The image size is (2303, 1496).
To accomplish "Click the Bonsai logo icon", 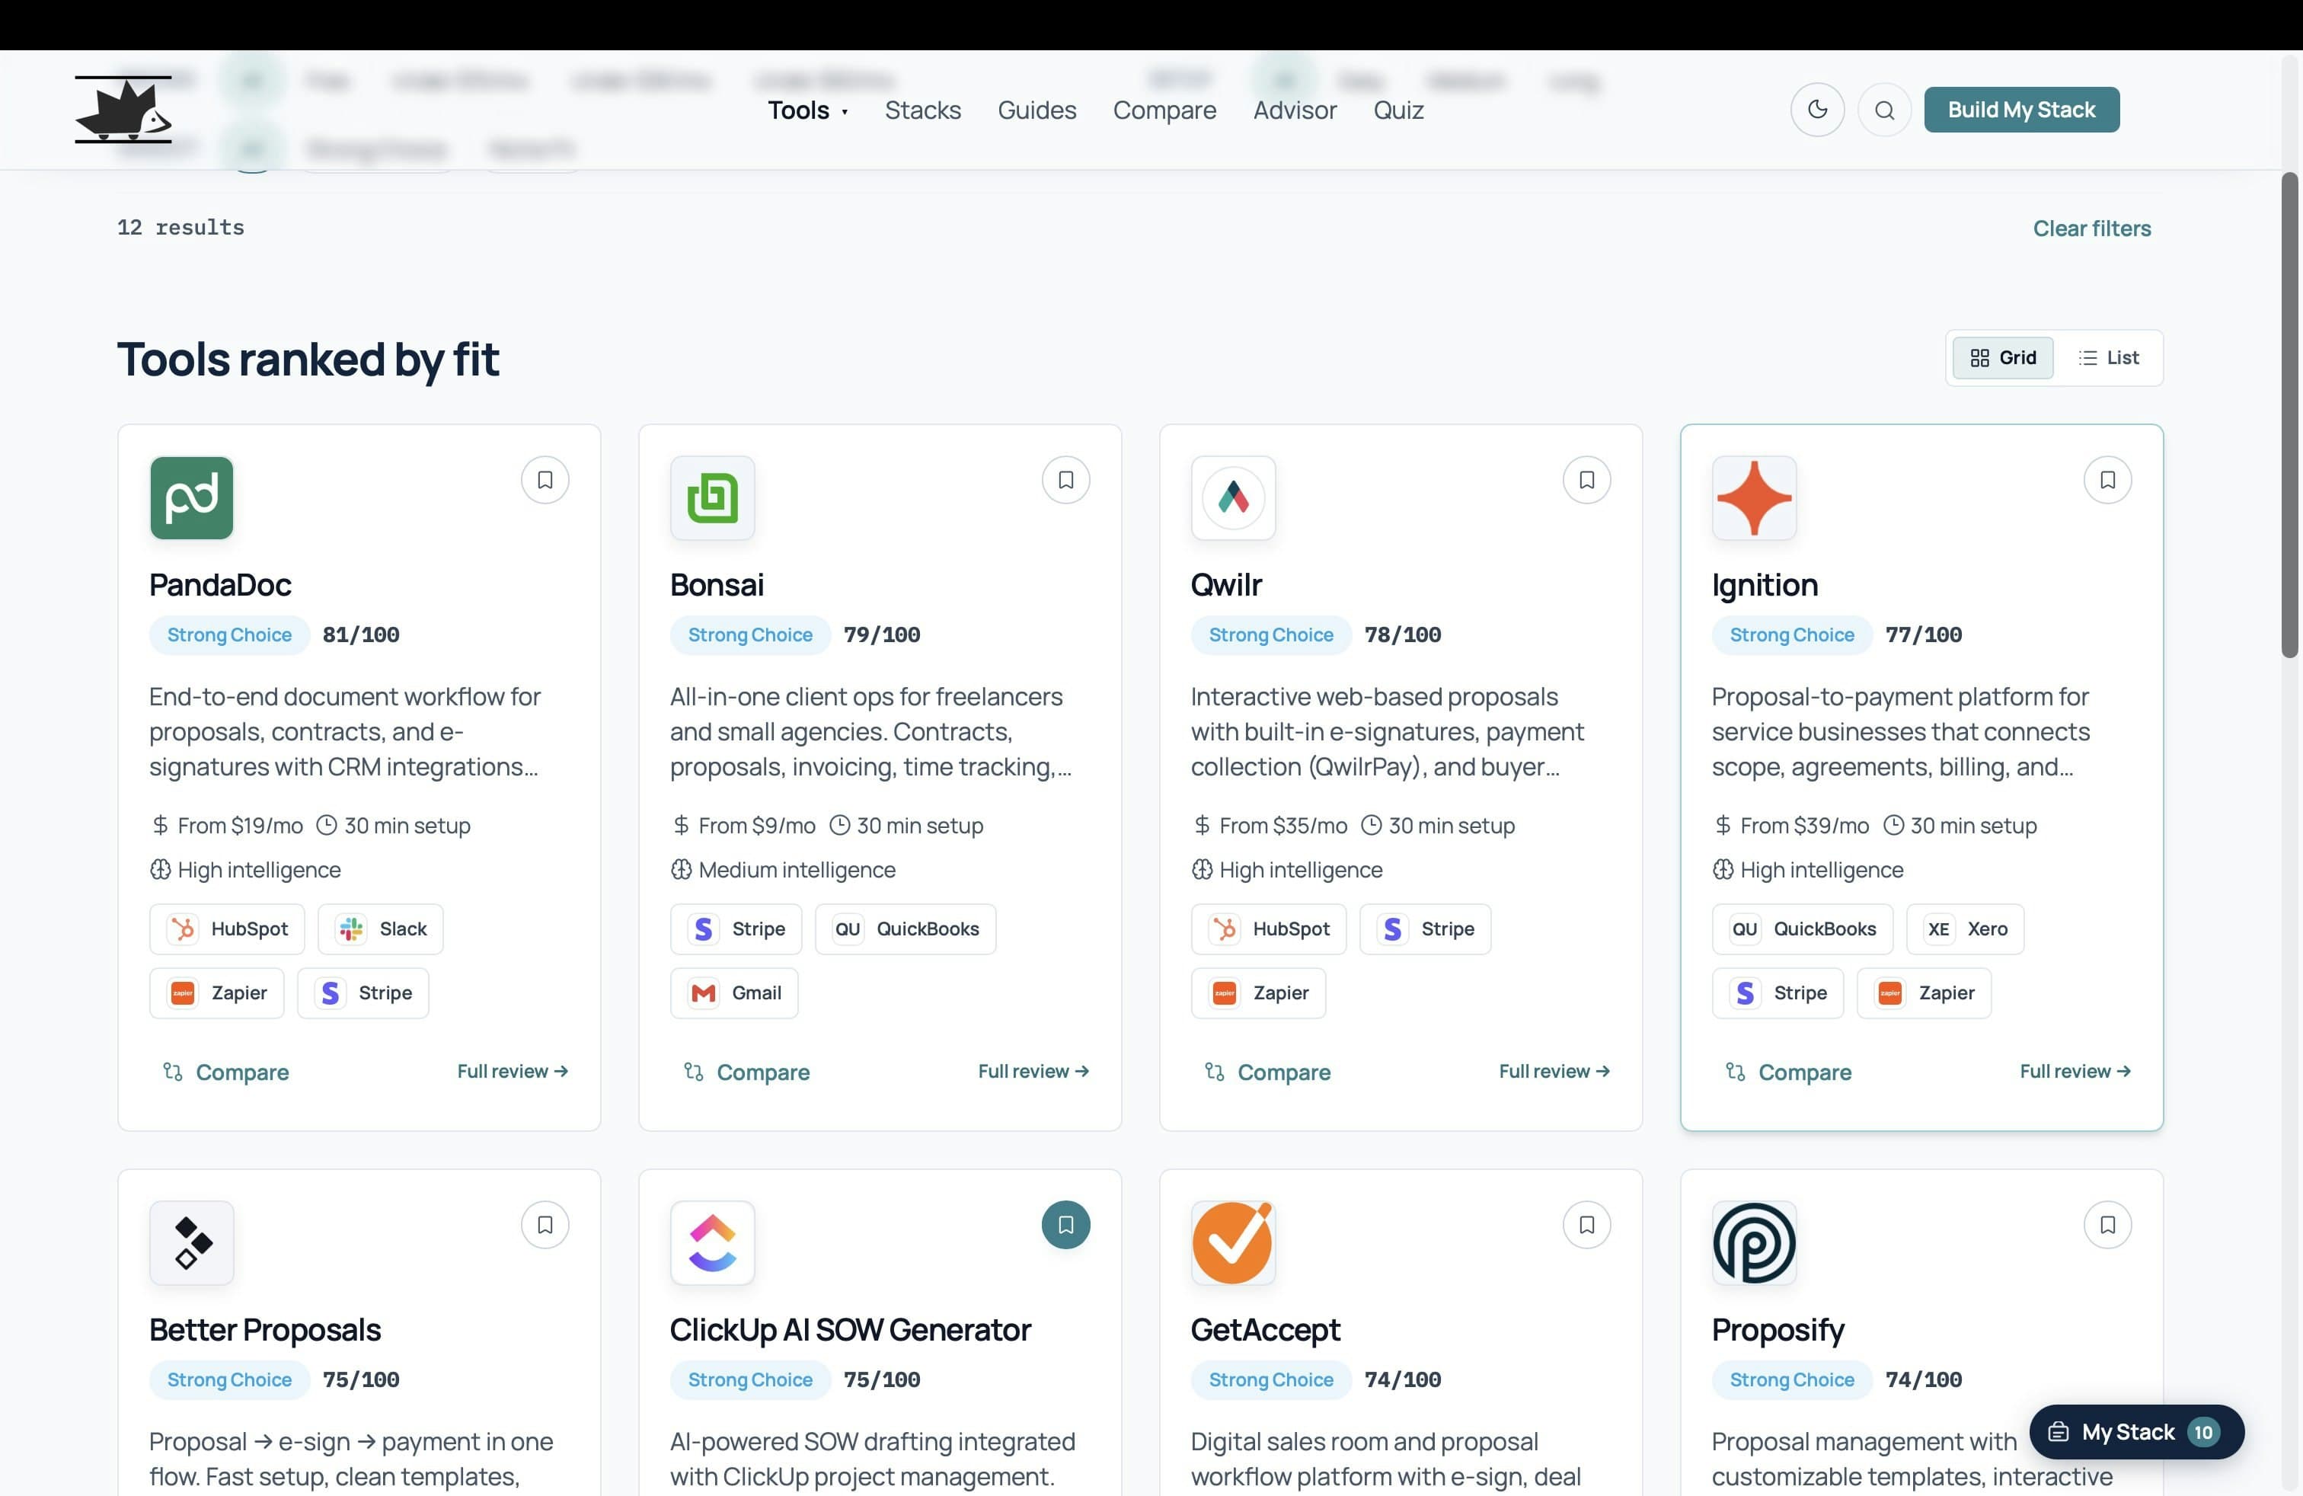I will click(x=712, y=497).
